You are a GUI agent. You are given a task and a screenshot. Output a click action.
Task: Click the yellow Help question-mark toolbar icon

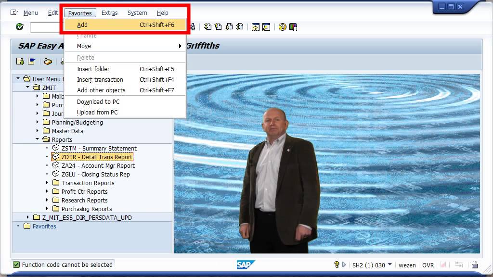(x=282, y=27)
